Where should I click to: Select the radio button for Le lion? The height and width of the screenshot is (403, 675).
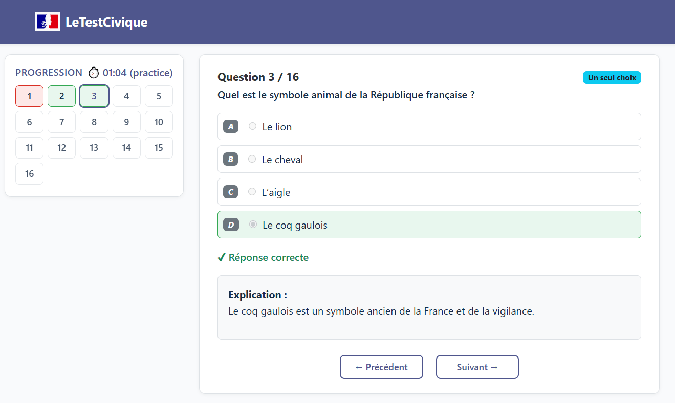pos(252,126)
